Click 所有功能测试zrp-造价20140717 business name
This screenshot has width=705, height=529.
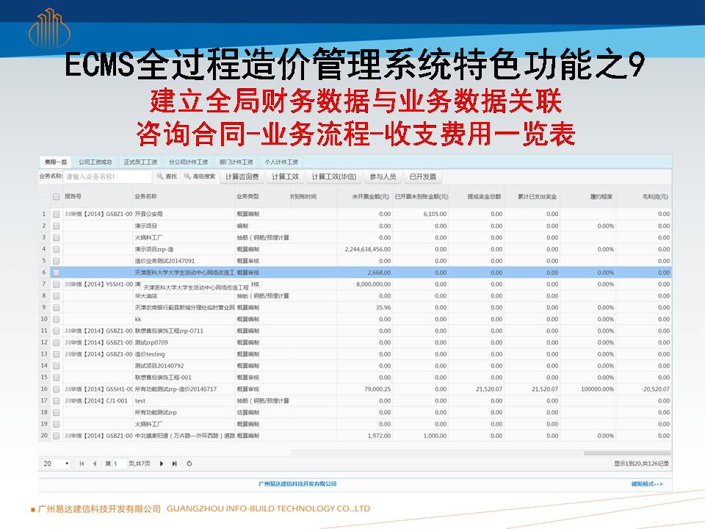click(176, 389)
